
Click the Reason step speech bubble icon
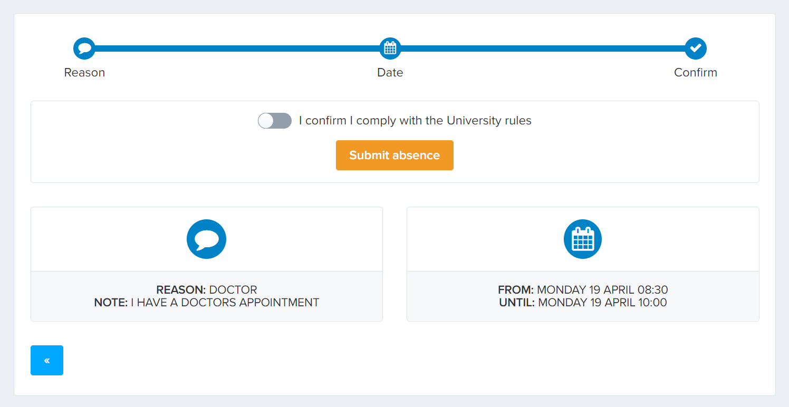[84, 49]
